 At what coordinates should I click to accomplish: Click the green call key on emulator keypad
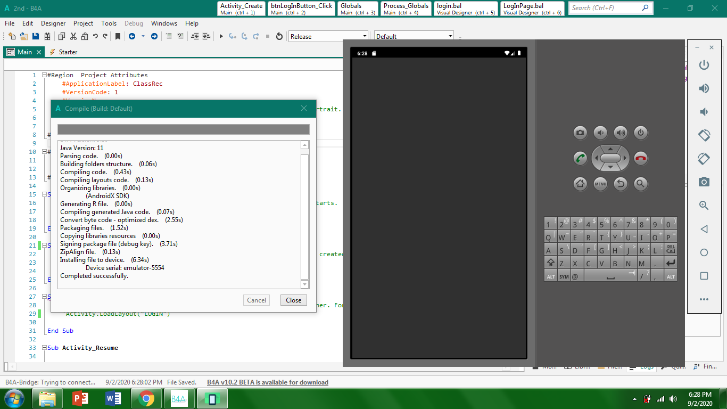click(x=580, y=158)
